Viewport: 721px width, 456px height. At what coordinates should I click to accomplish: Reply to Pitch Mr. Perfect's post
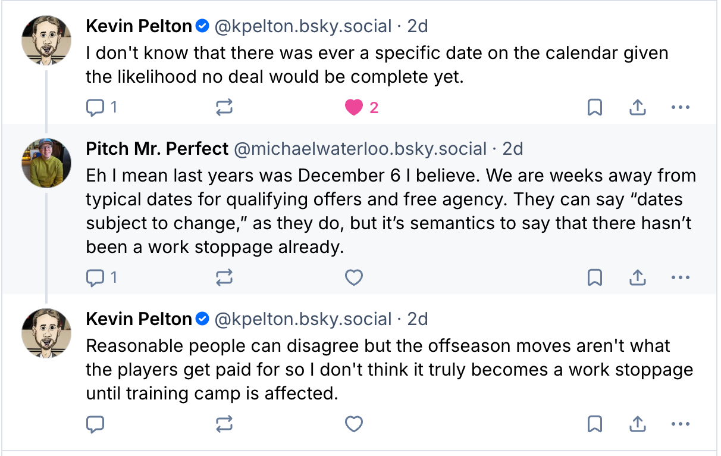(96, 277)
